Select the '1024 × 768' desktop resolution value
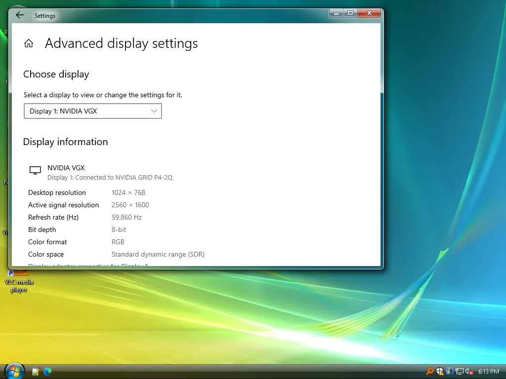506x379 pixels. tap(128, 193)
